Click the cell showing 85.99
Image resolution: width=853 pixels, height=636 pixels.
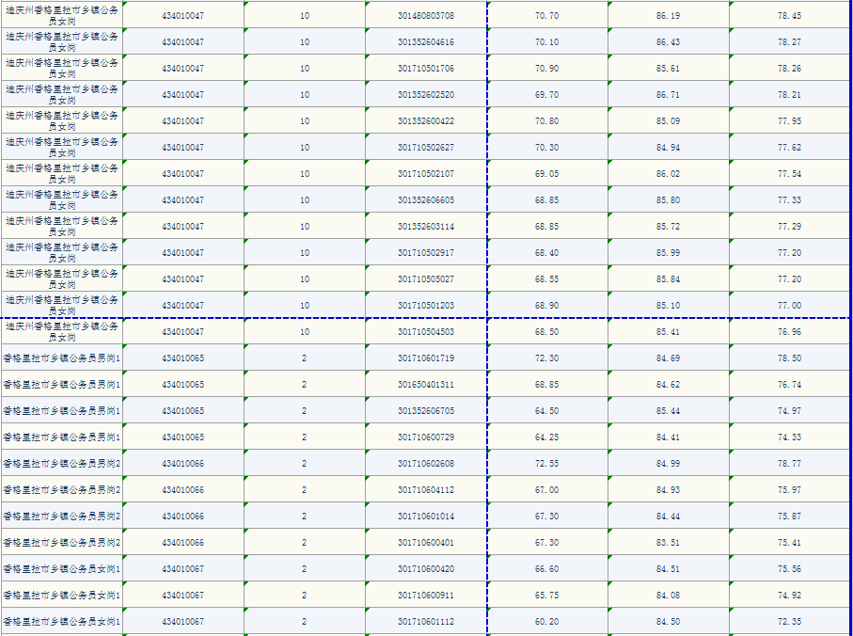tap(668, 253)
